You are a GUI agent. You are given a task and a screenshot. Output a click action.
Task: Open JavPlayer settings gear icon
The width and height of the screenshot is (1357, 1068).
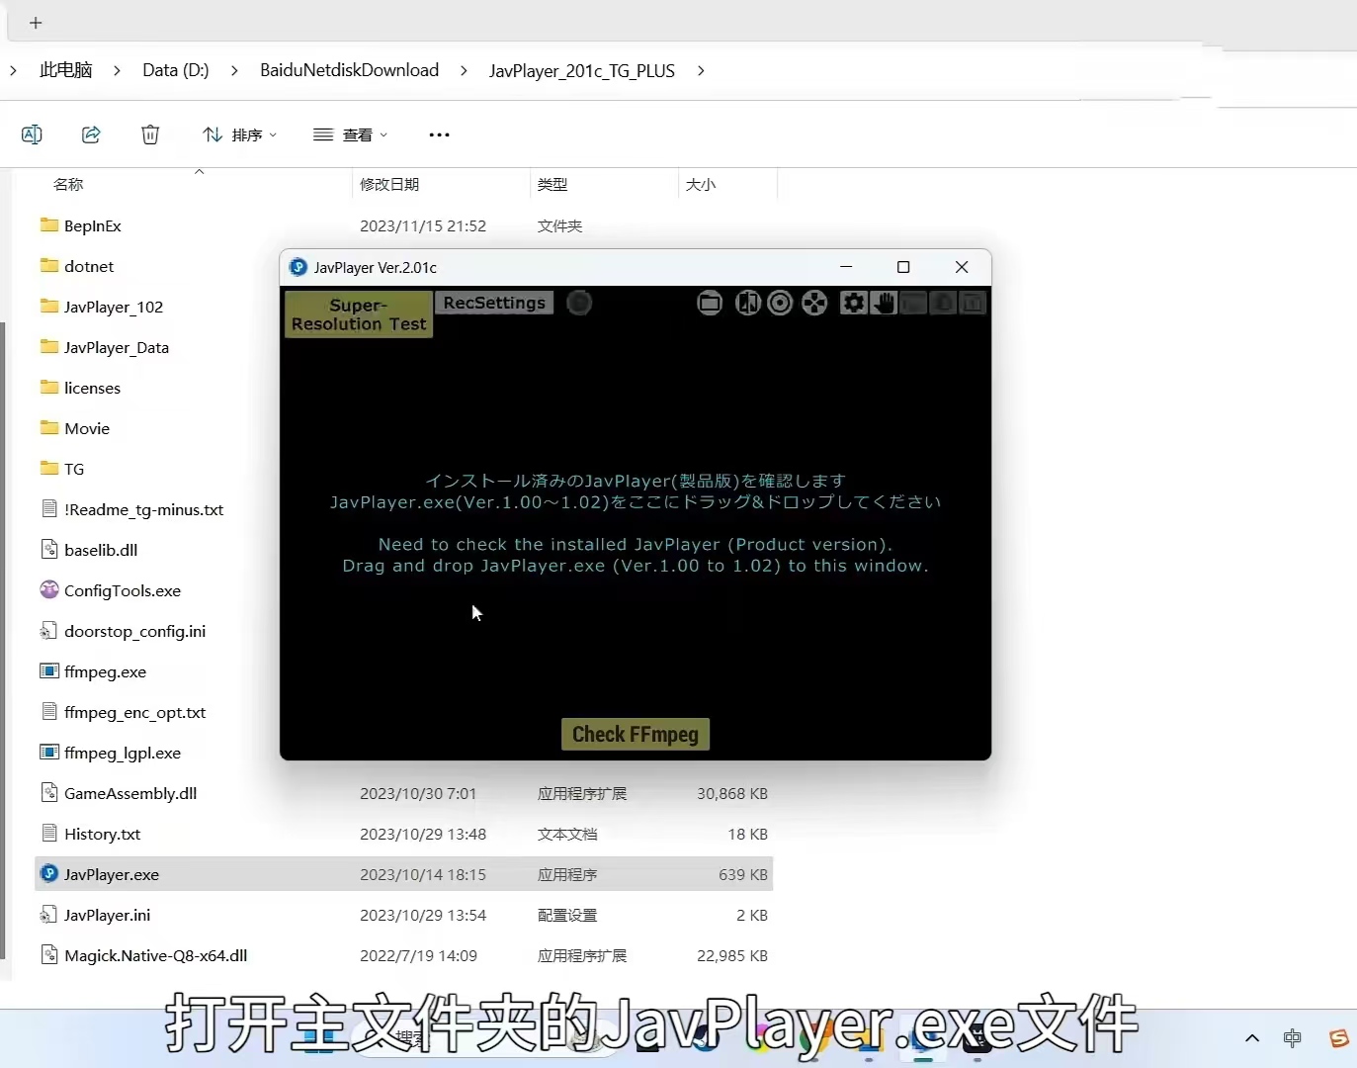coord(853,303)
